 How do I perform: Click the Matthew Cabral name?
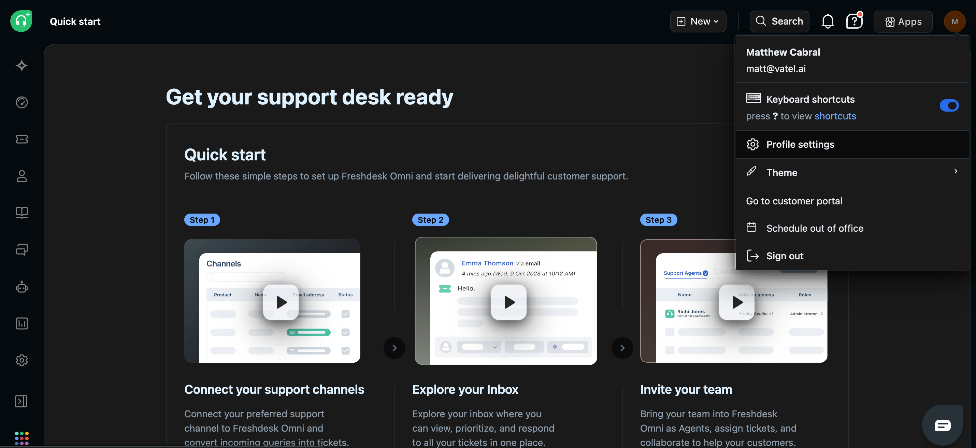(783, 52)
